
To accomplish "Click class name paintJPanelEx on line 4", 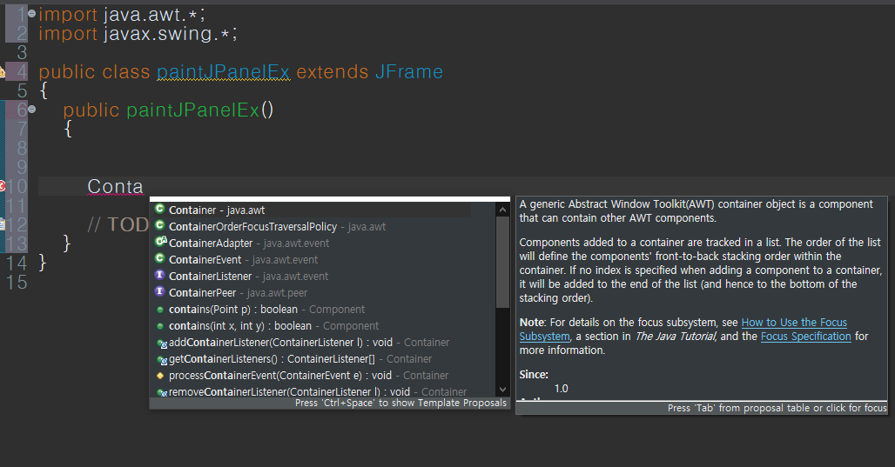I will pyautogui.click(x=223, y=72).
